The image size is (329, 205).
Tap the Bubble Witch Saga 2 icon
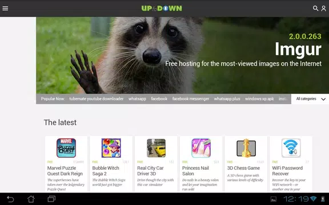pyautogui.click(x=111, y=148)
